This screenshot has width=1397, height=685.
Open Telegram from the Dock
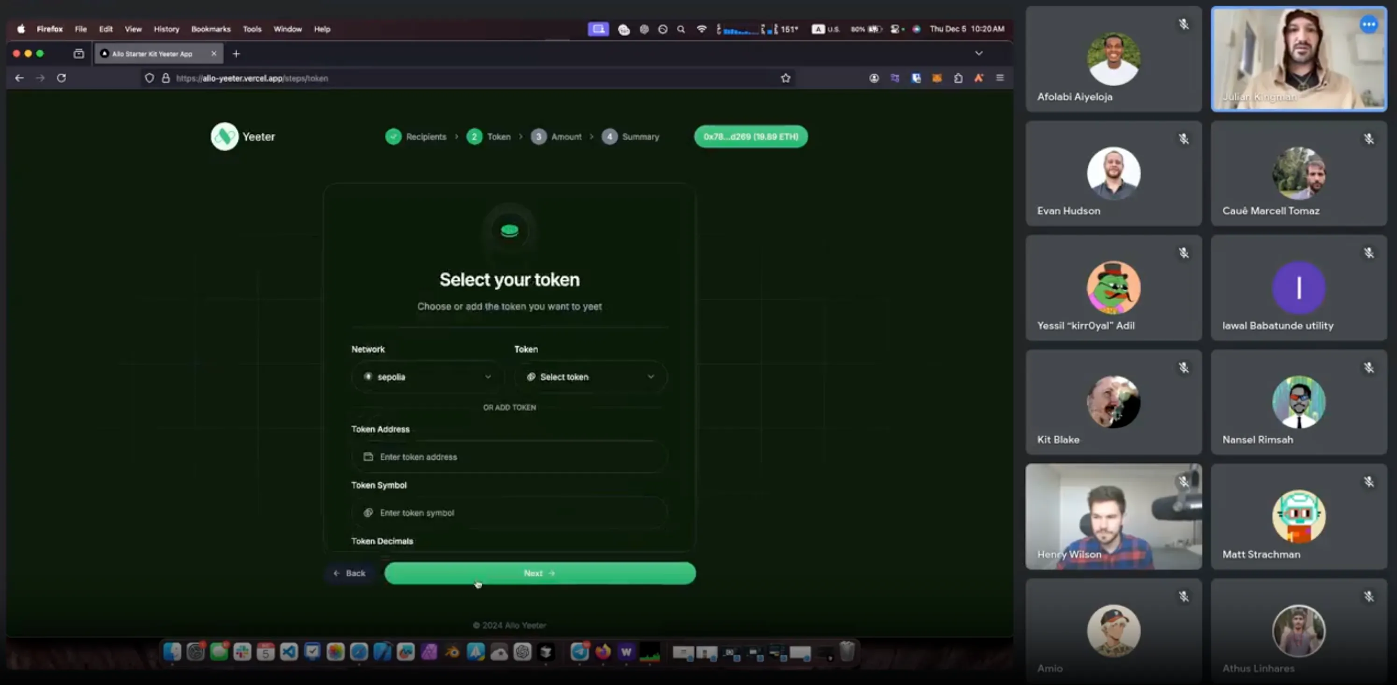[579, 652]
